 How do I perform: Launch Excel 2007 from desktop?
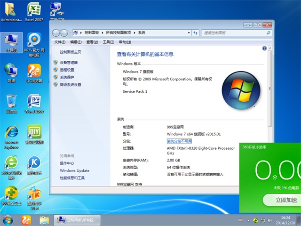pyautogui.click(x=34, y=11)
